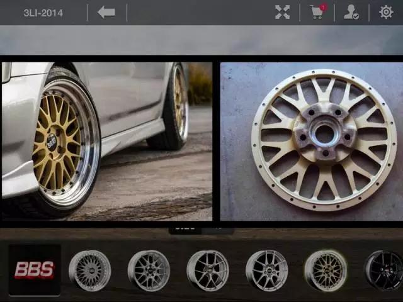Select the second silver multi-spoke wheel thumbnail
The image size is (403, 302).
click(149, 271)
